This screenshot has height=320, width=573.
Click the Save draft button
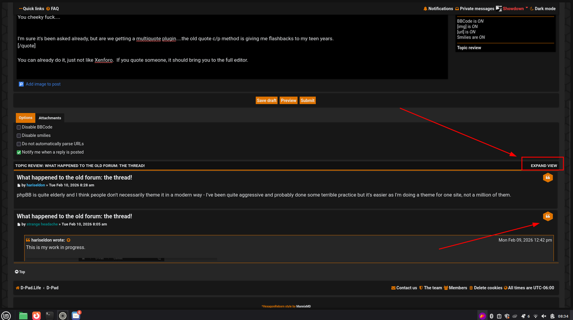266,101
